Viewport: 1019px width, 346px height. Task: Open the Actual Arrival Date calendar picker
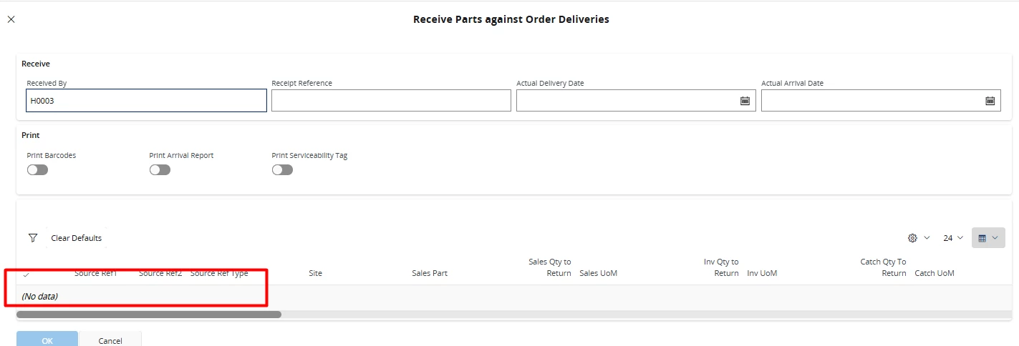(x=990, y=101)
